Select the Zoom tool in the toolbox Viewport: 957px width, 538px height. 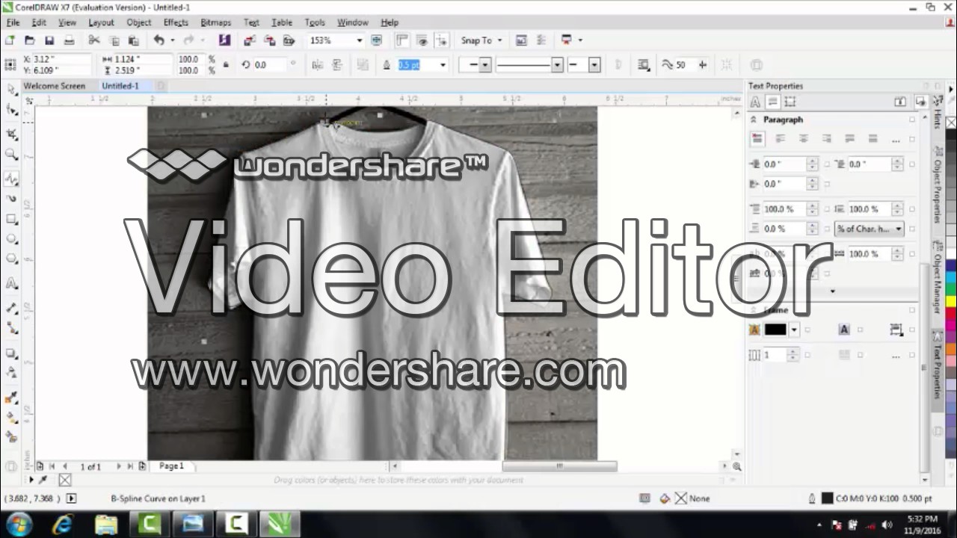(11, 155)
